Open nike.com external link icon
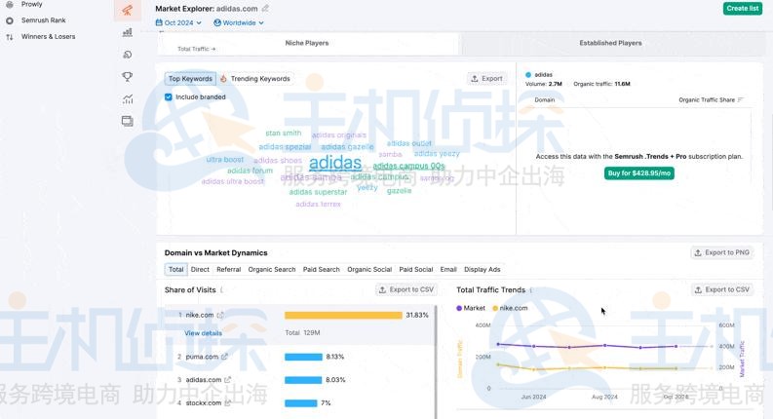The height and width of the screenshot is (419, 773). (220, 315)
